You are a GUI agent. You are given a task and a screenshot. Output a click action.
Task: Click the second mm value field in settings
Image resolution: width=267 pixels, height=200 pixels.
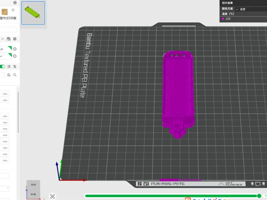tap(5, 100)
